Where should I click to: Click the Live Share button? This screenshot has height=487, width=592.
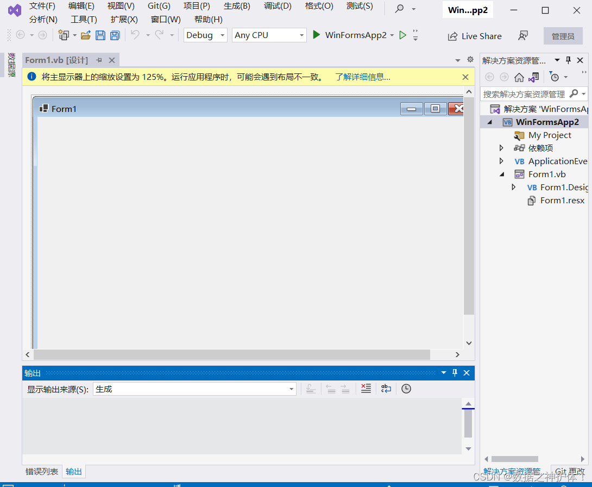pyautogui.click(x=475, y=36)
